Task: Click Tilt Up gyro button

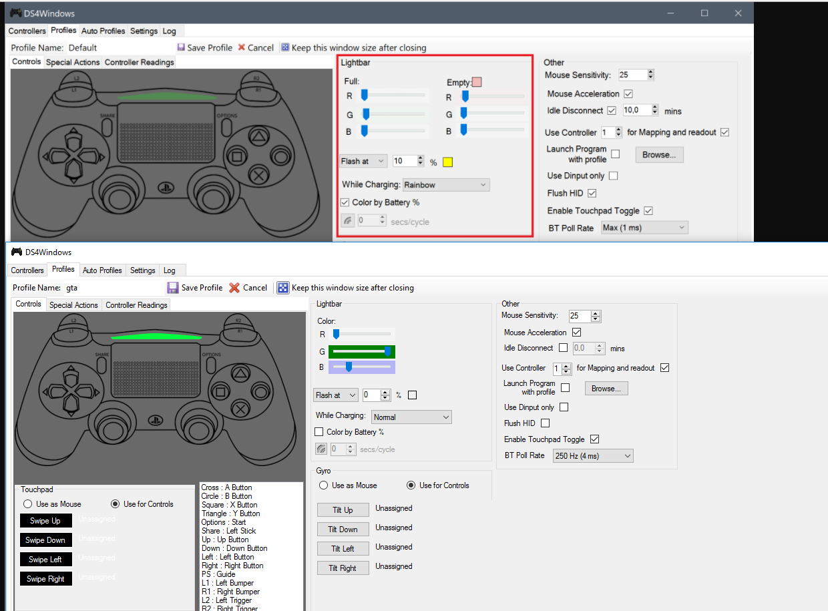Action: pos(343,510)
